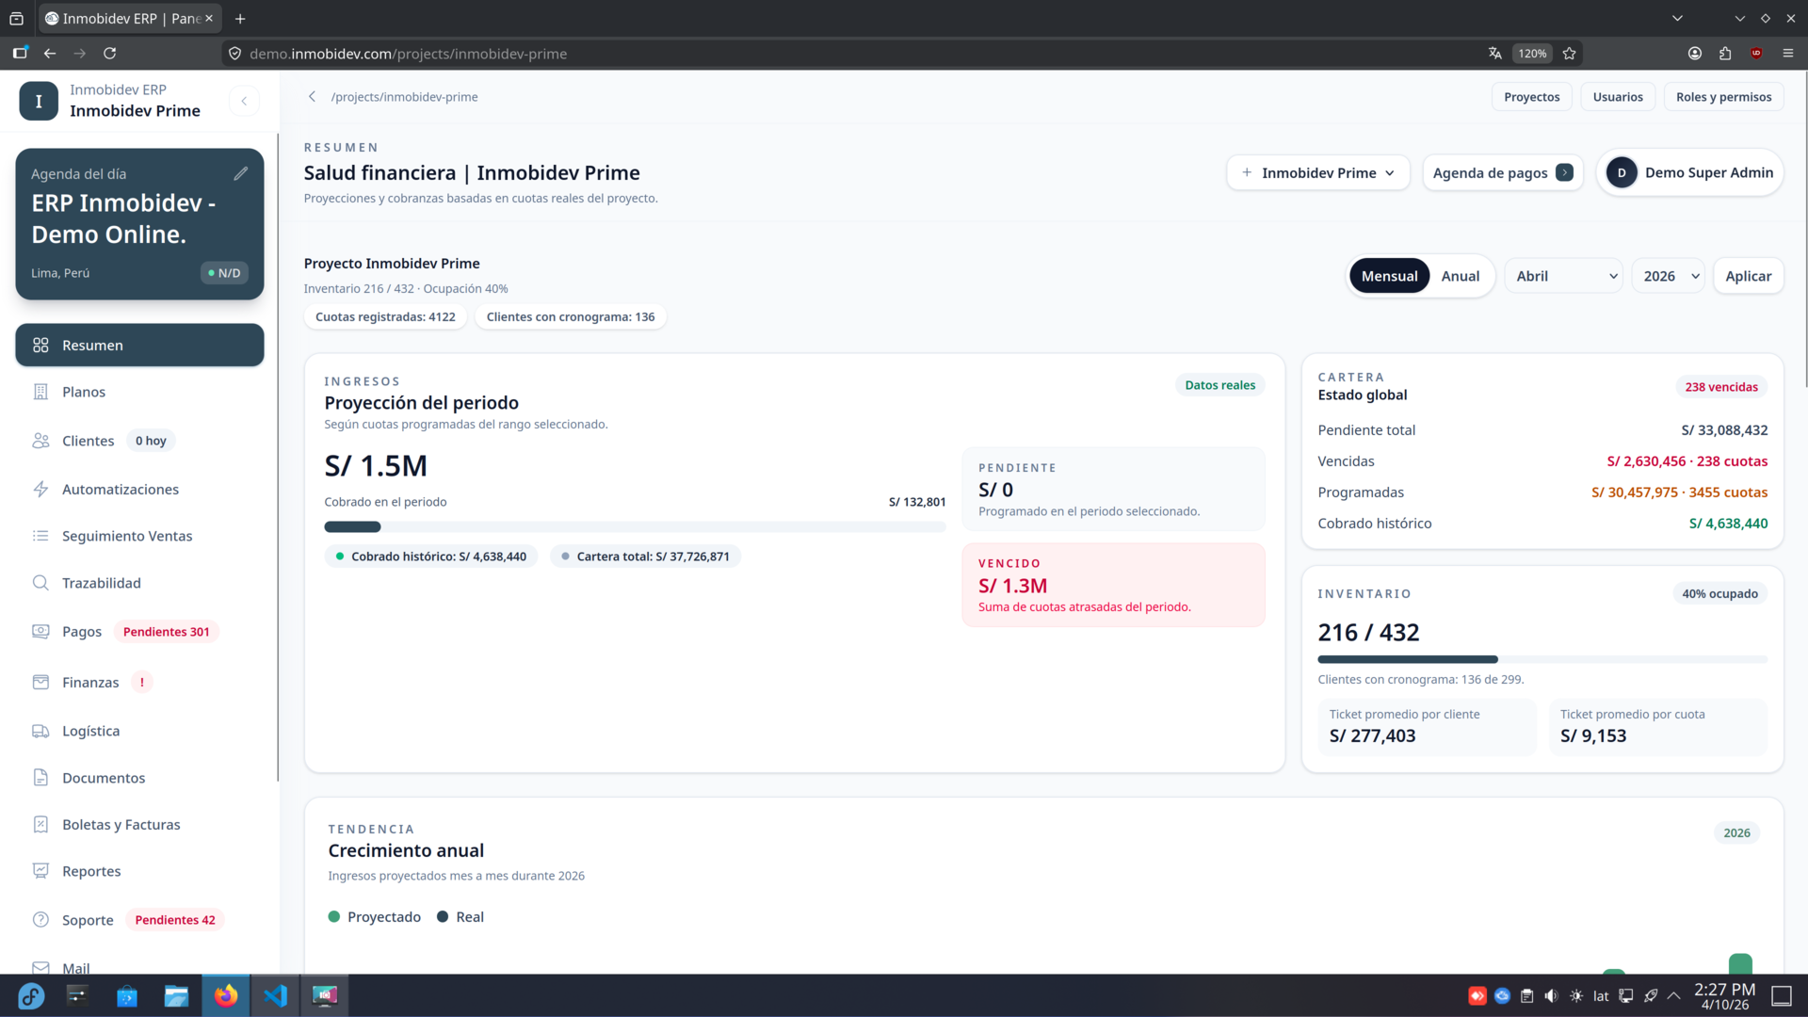
Task: Select Automatizaciones in the sidebar
Action: tap(120, 489)
